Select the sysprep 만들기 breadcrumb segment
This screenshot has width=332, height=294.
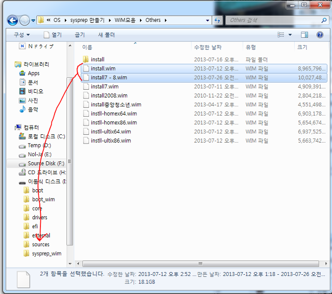click(x=87, y=20)
